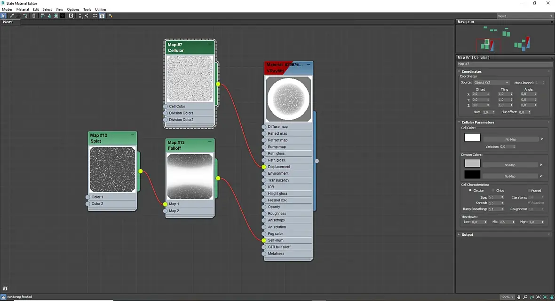Activate the Pan hand tool
Image resolution: width=555 pixels, height=301 pixels.
(x=518, y=297)
